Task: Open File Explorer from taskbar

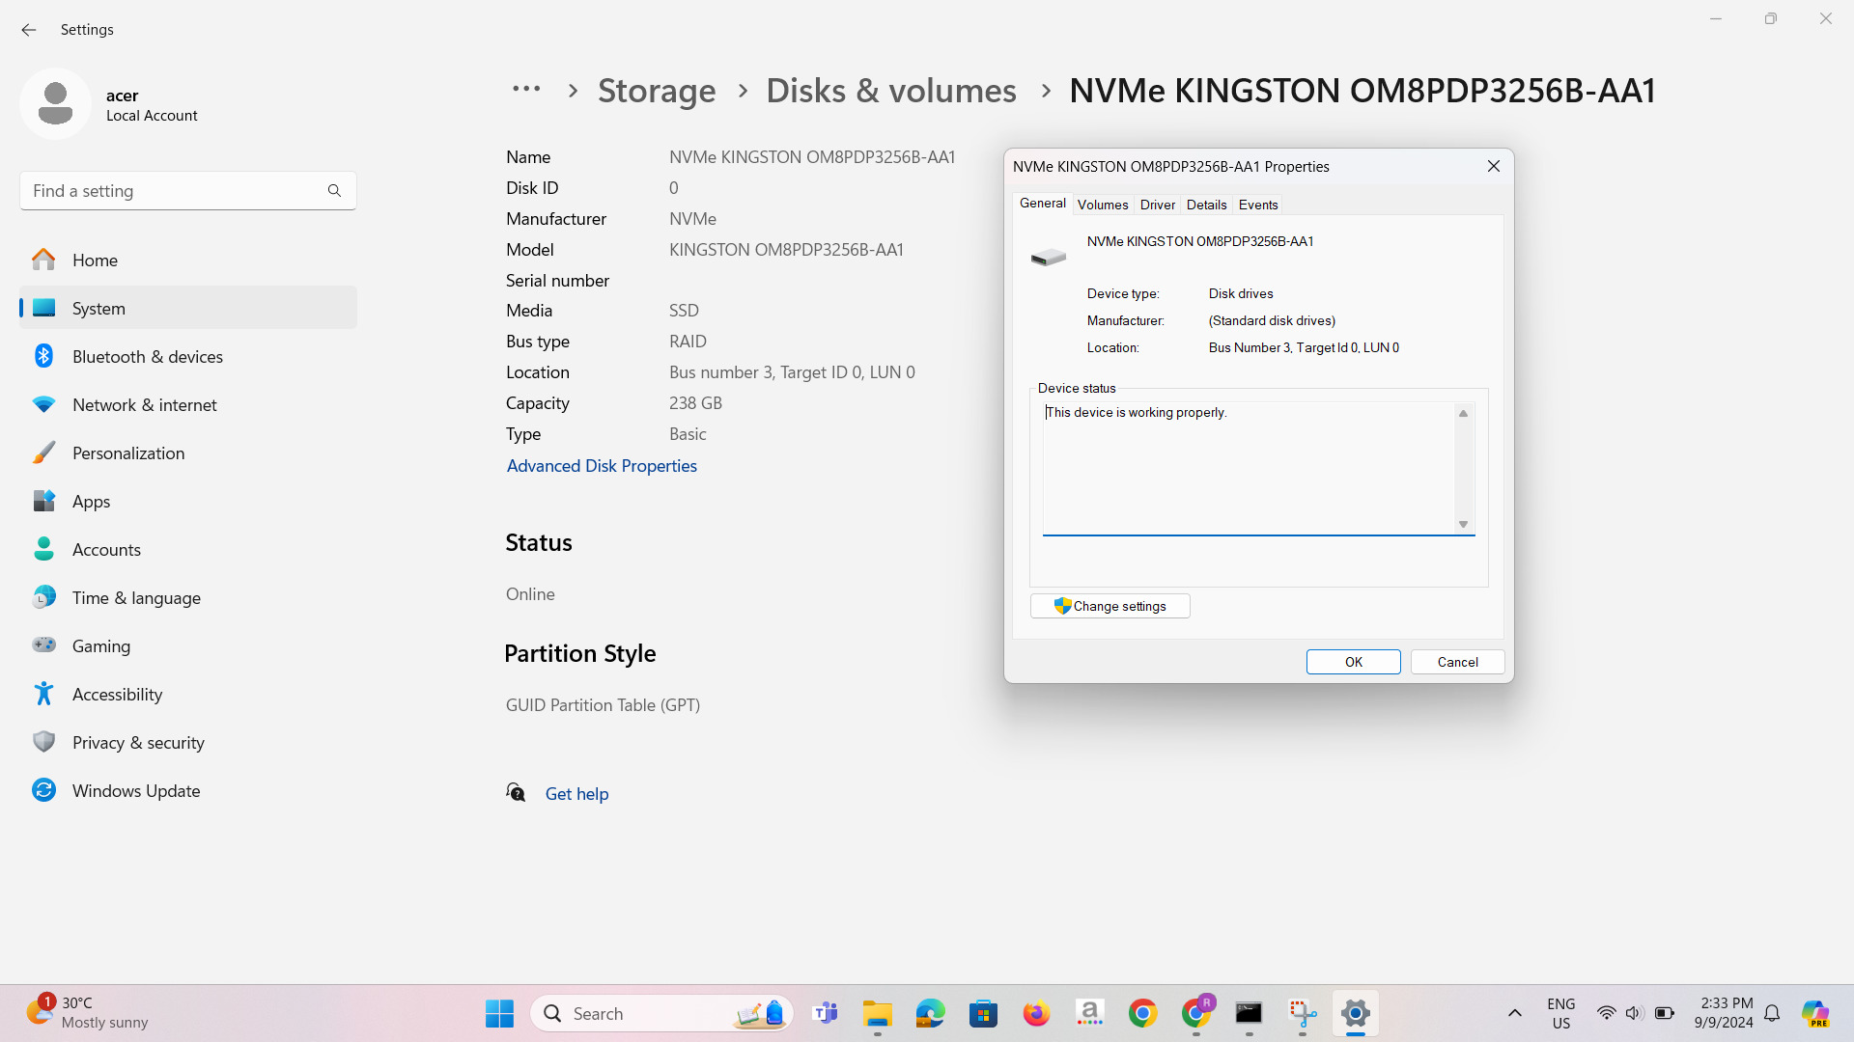Action: coord(877,1014)
